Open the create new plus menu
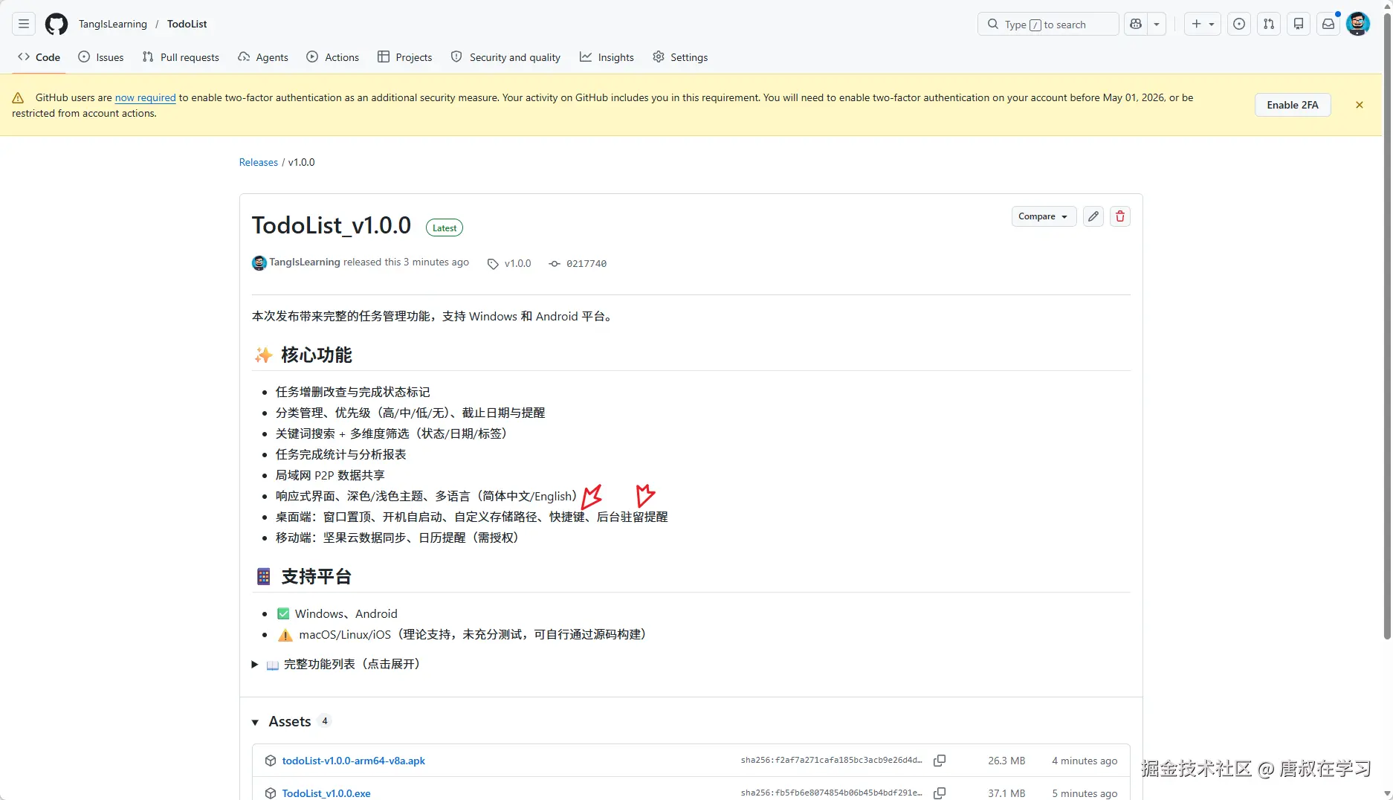The image size is (1393, 800). pos(1203,24)
